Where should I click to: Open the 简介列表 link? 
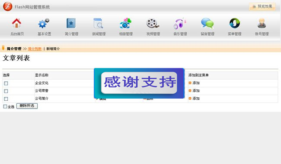pos(35,49)
